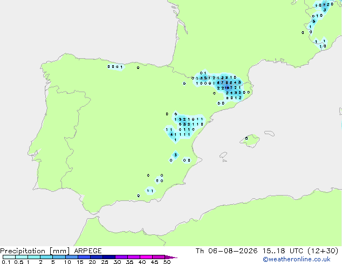The image size is (342, 264).
Task: Click the above-50 arrow tip of legend
Action: coord(171,257)
